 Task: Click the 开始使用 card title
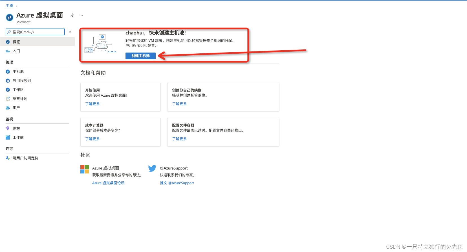(x=92, y=90)
